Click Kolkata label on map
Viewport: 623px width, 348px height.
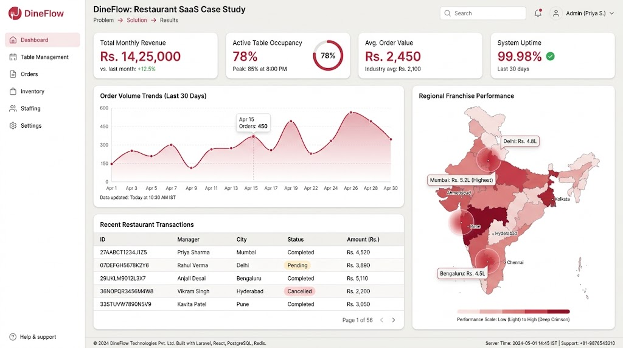[562, 199]
